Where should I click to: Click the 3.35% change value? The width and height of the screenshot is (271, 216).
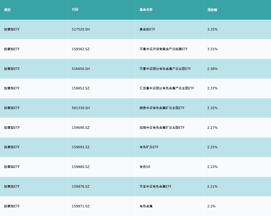(212, 29)
